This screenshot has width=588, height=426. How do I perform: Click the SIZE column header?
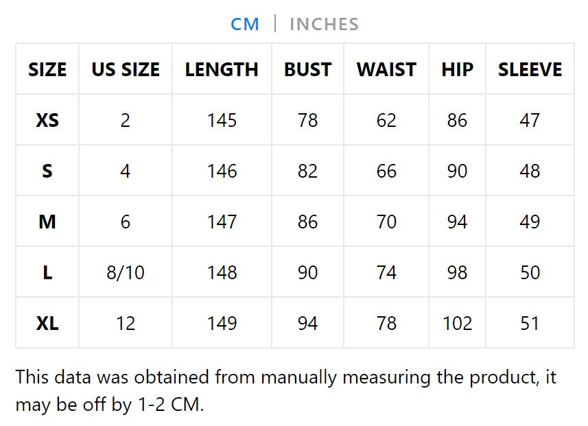(47, 69)
